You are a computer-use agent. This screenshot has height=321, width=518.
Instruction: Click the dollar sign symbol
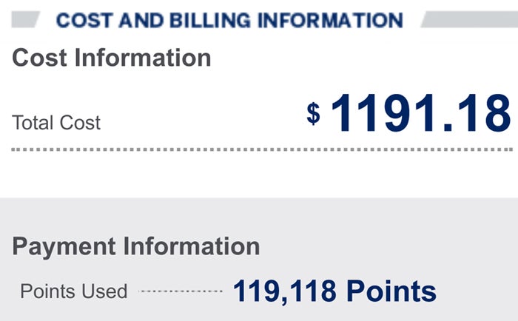pyautogui.click(x=313, y=113)
